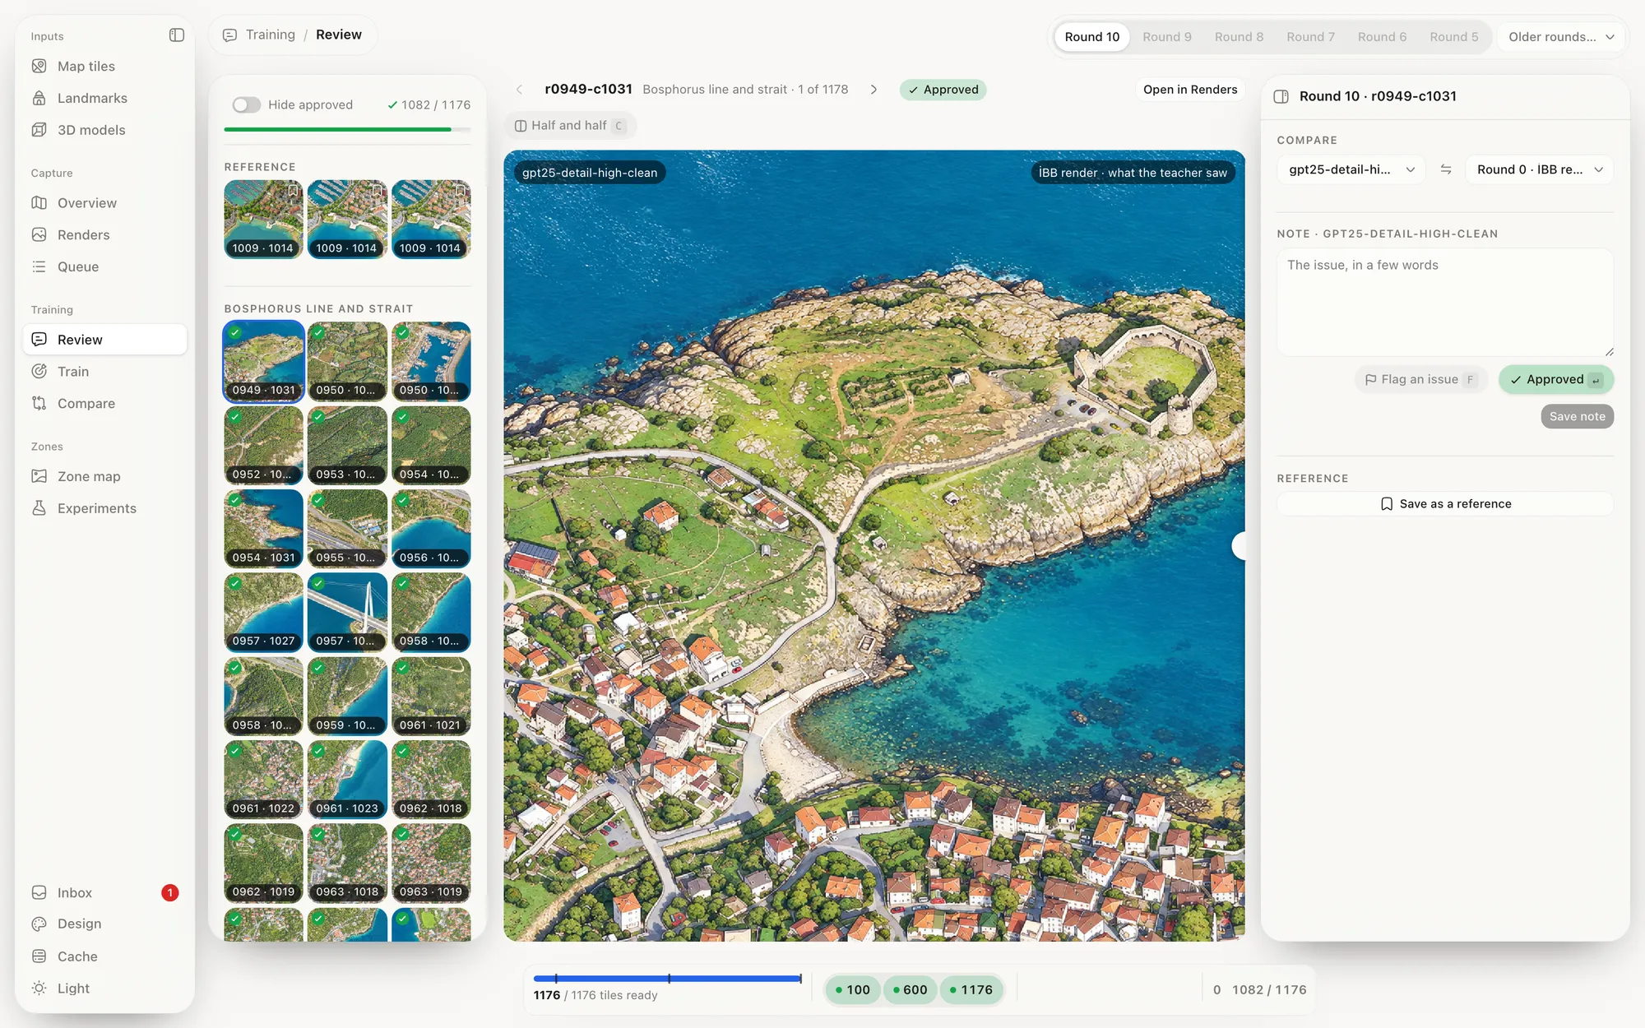Switch to the Round 9 tab
Image resolution: width=1645 pixels, height=1028 pixels.
coord(1166,37)
